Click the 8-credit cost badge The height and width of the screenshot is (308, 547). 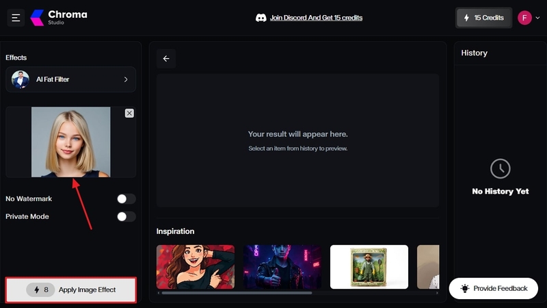point(40,290)
